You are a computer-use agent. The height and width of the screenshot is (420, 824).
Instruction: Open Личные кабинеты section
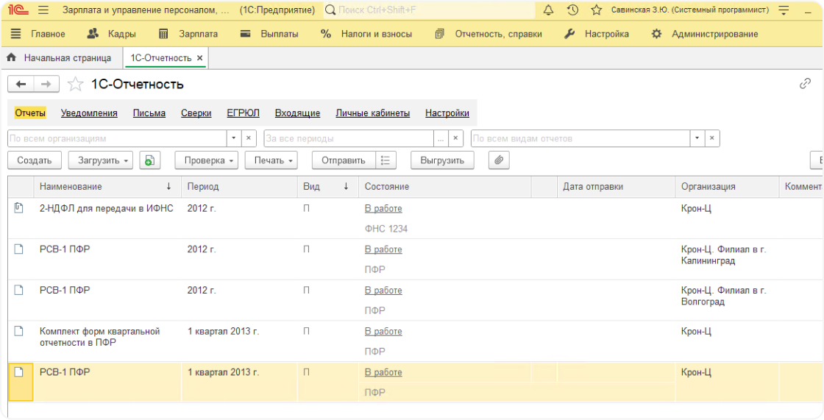(372, 113)
